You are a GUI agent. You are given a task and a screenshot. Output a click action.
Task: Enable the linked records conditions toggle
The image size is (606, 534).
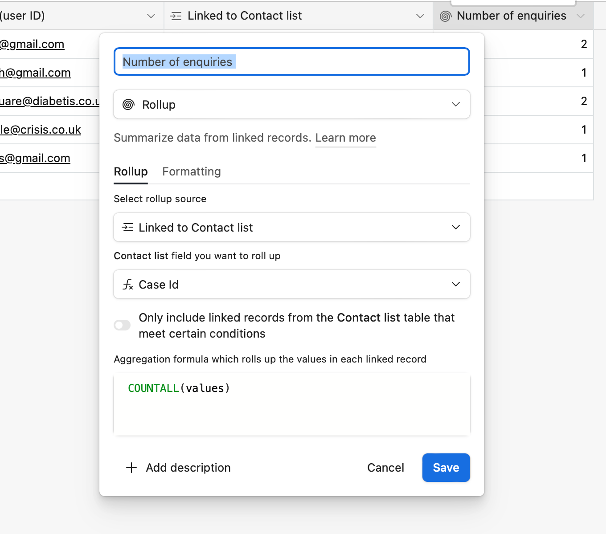[122, 325]
